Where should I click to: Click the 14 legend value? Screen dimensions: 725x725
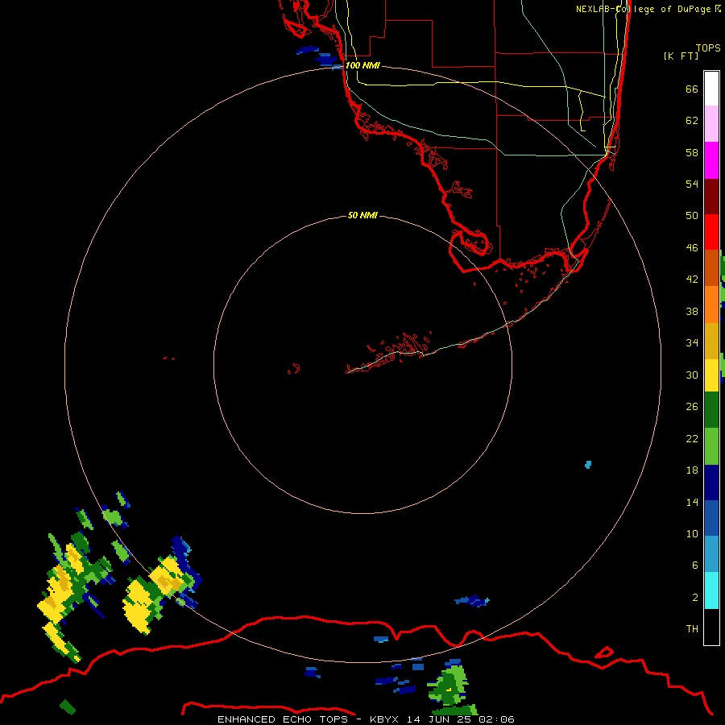[692, 502]
